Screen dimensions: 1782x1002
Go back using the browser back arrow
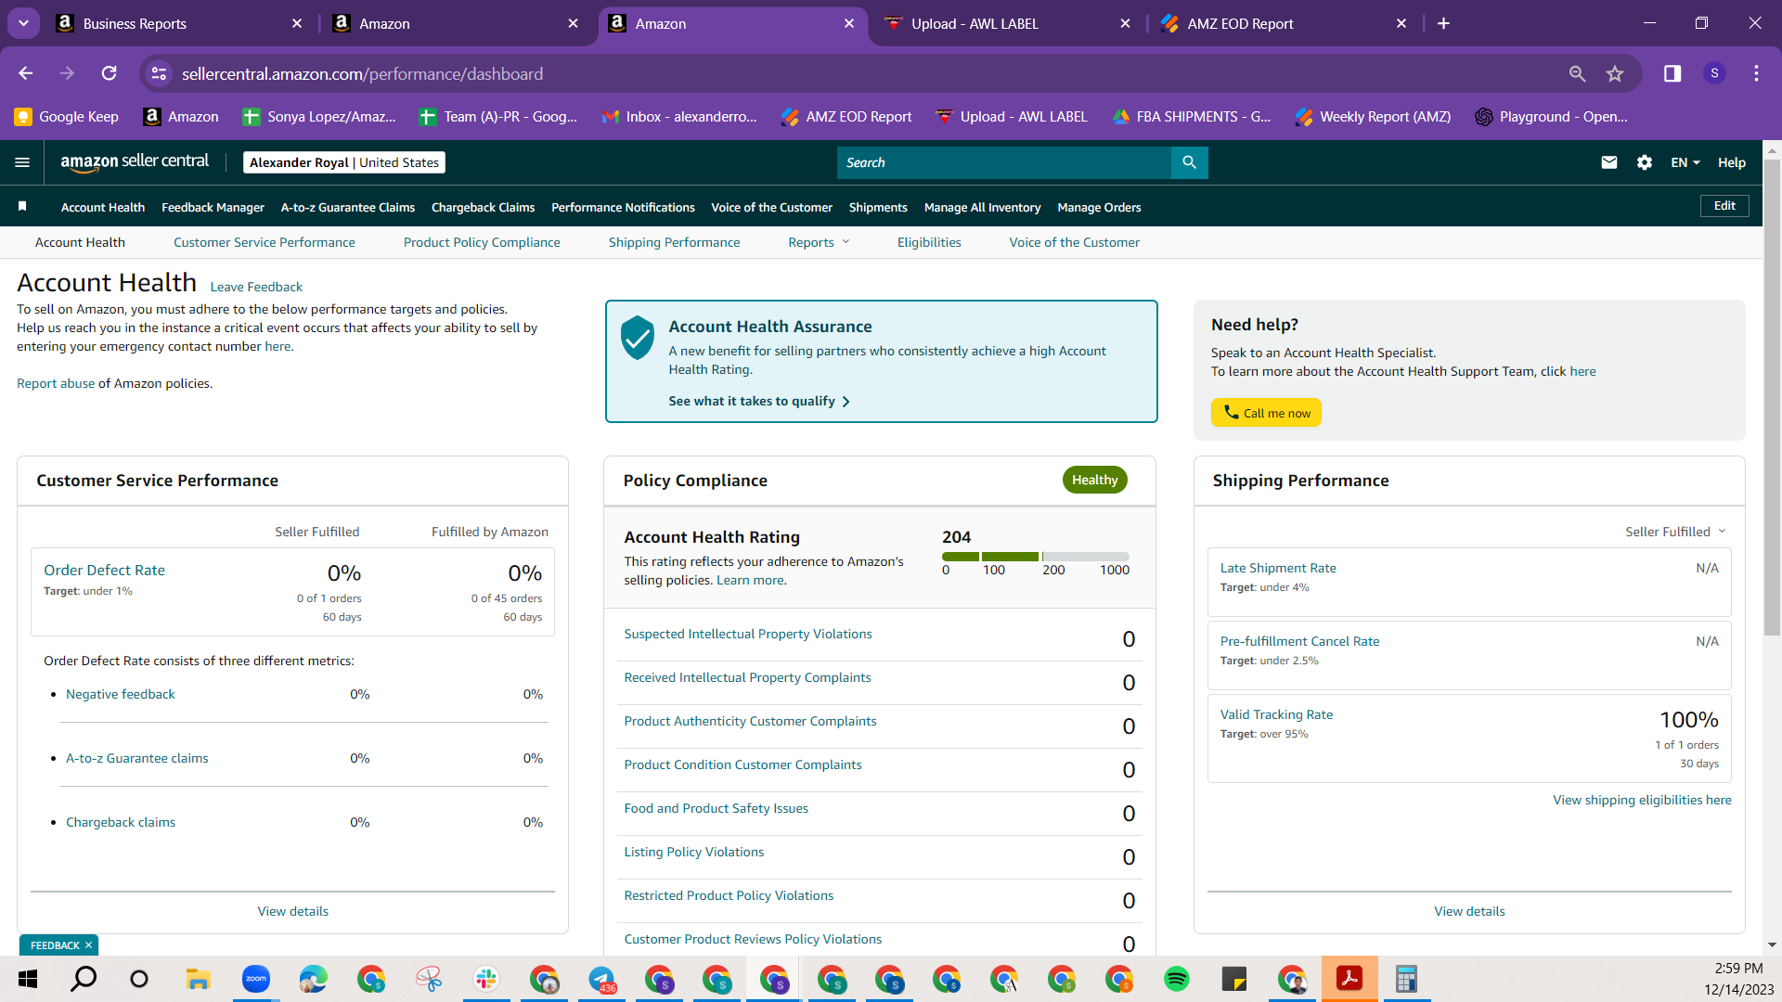(26, 73)
